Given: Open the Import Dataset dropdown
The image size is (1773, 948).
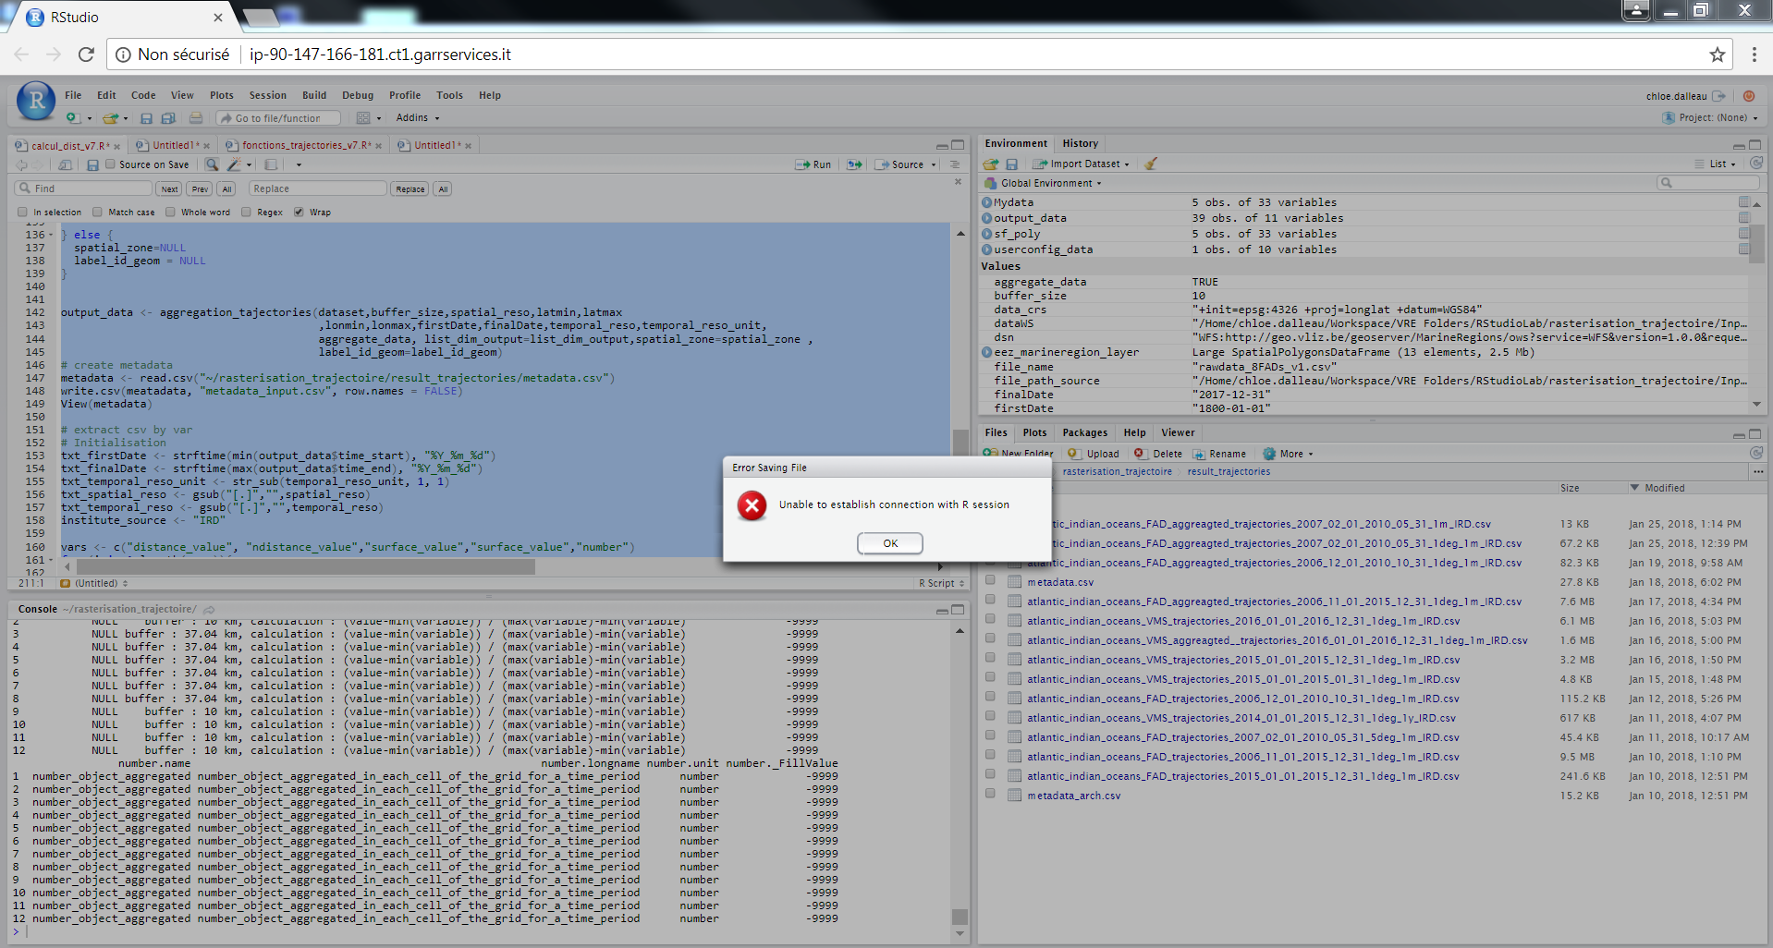Looking at the screenshot, I should [x=1083, y=164].
